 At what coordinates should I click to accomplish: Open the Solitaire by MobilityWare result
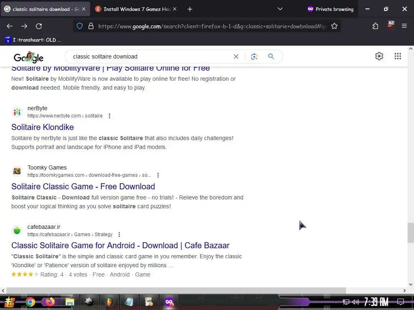pyautogui.click(x=111, y=68)
